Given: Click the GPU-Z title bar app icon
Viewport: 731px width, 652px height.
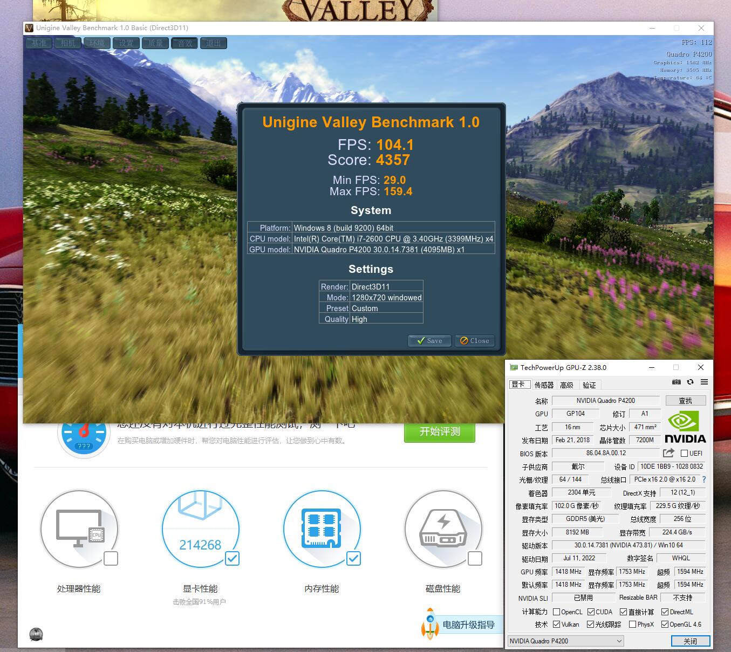Looking at the screenshot, I should pos(514,367).
